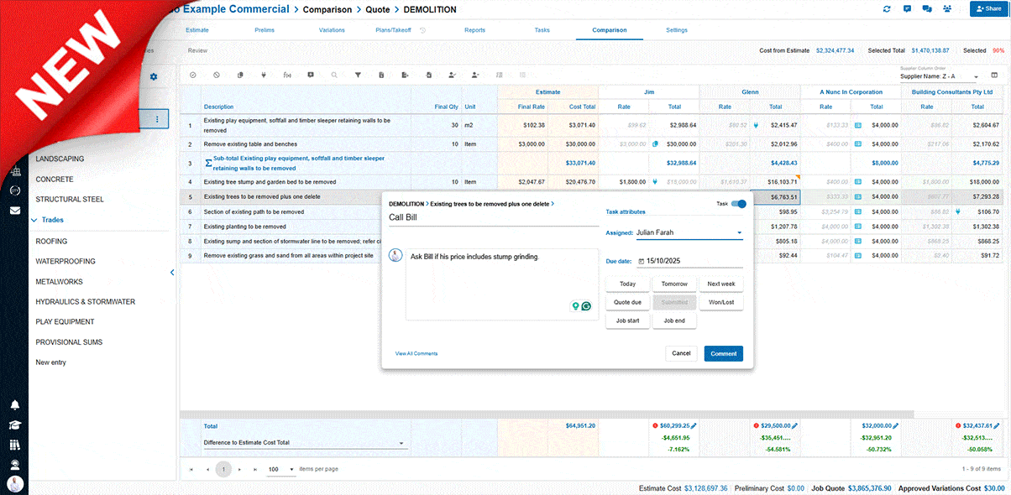The image size is (1011, 495).
Task: Open the chat messages icon near Share
Action: [928, 9]
